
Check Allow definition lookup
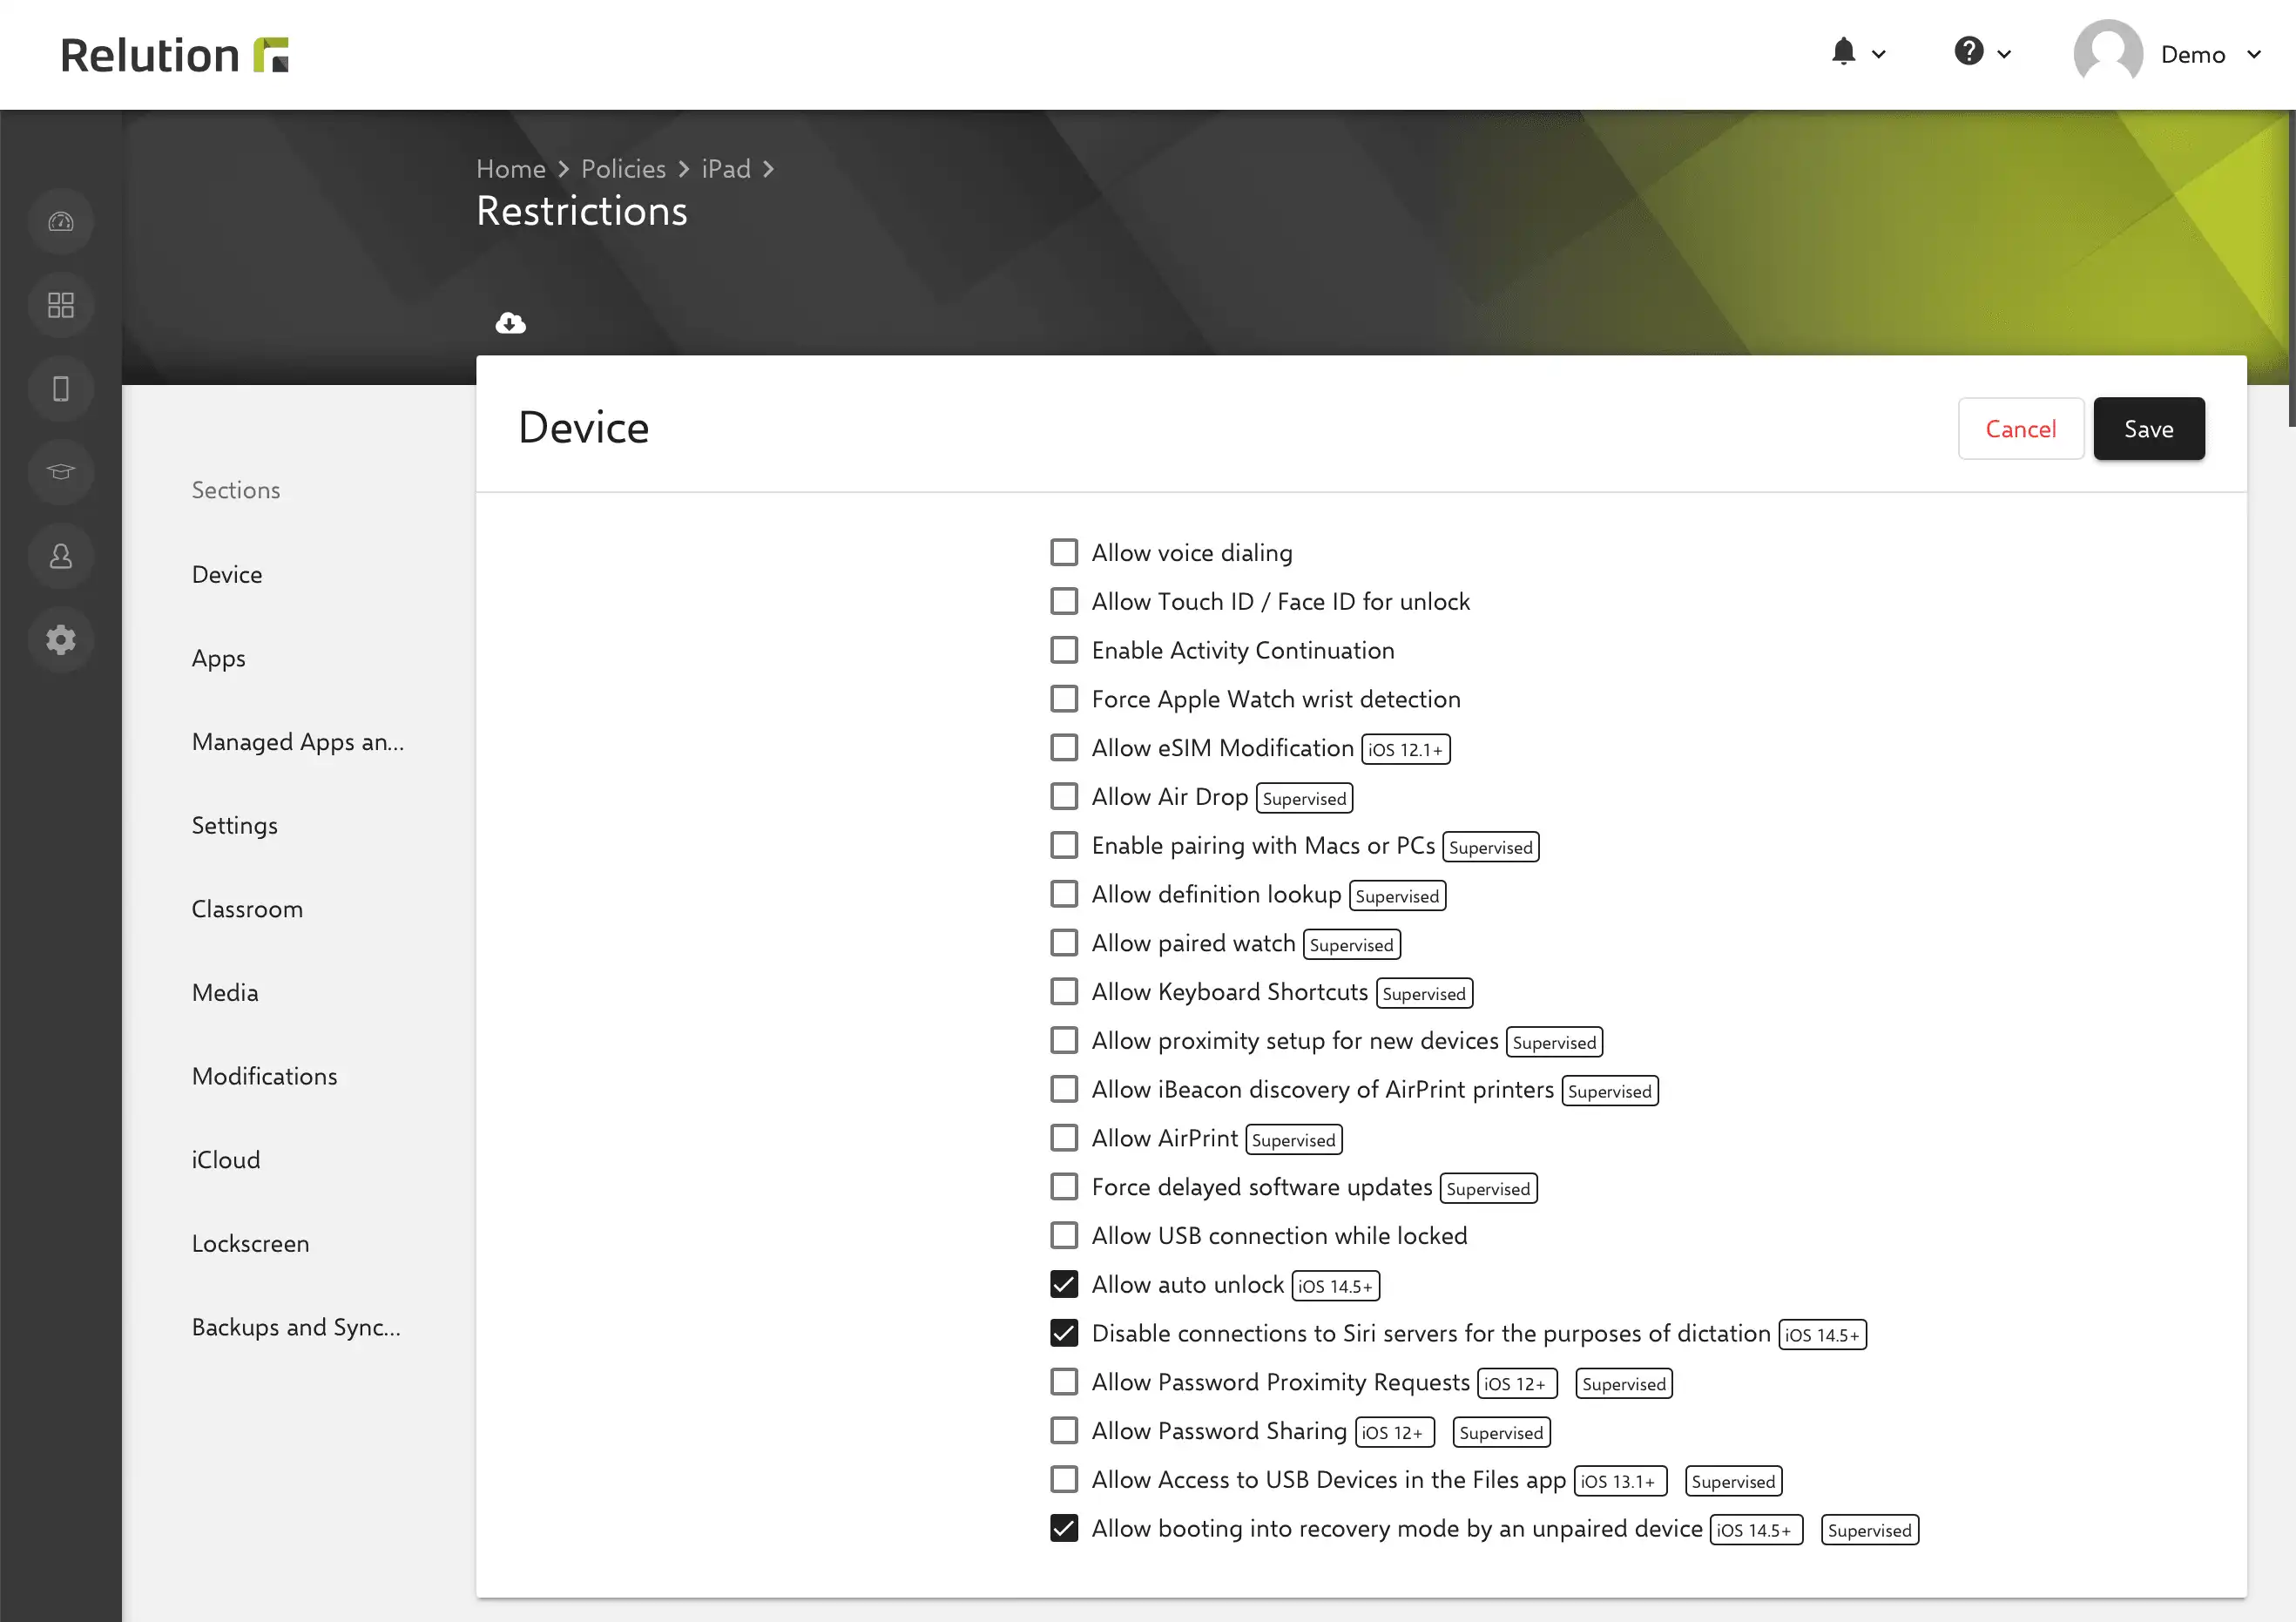point(1064,894)
